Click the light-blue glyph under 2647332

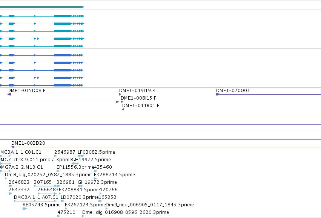(10, 194)
